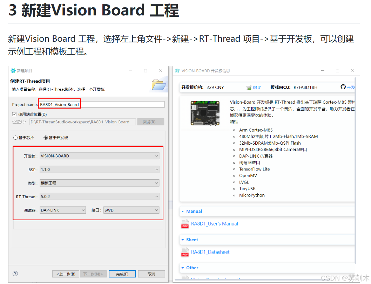Image resolution: width=371 pixels, height=284 pixels.
Task: Click the '229 CNY' price value
Action: coord(215,88)
